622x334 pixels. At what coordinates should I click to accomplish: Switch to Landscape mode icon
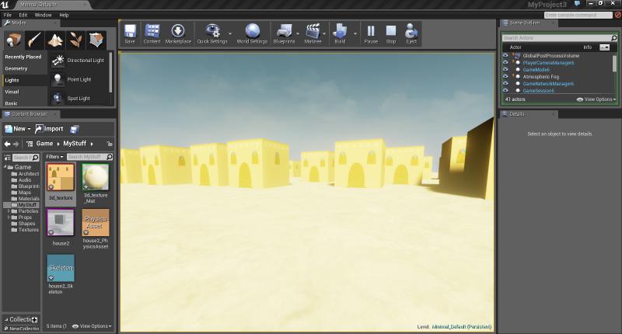(54, 40)
